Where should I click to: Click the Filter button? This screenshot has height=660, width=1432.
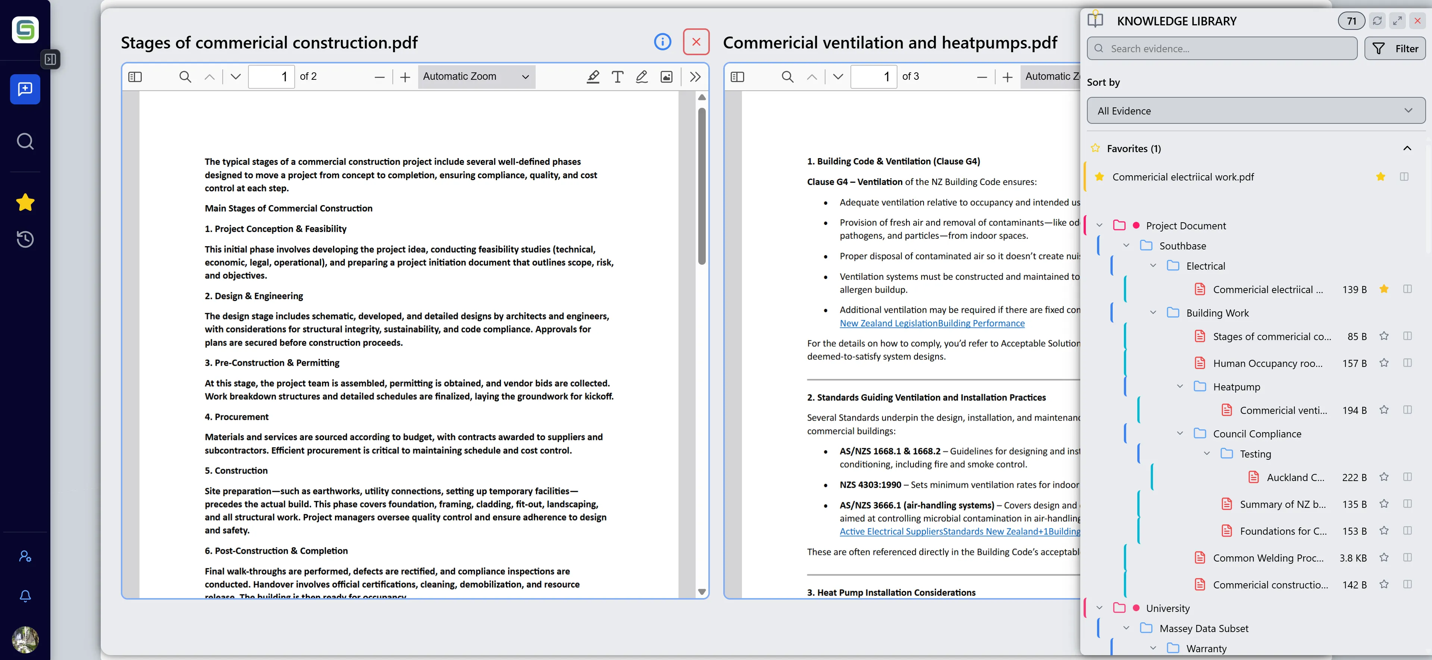point(1395,48)
